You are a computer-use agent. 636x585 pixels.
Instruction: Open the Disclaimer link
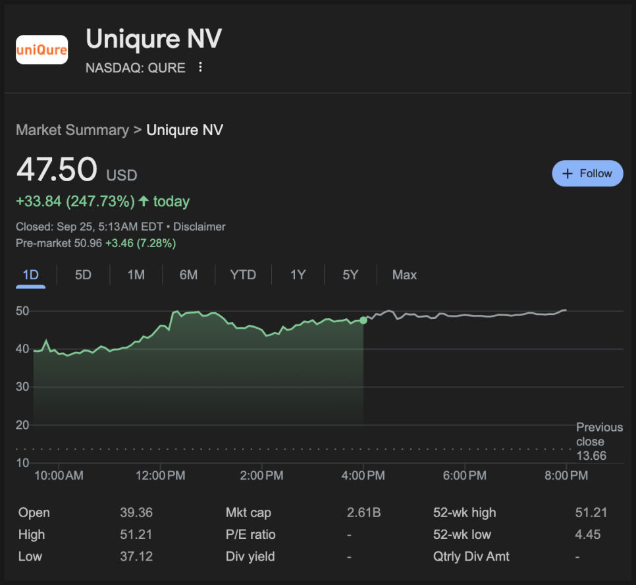coord(199,227)
